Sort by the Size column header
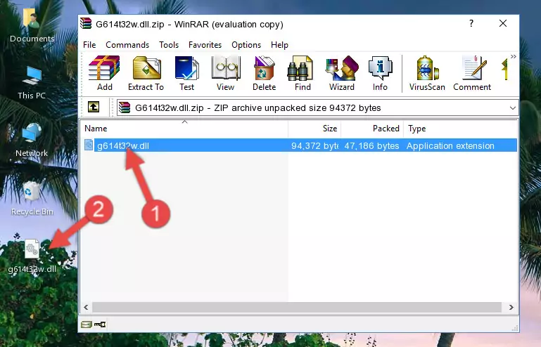The image size is (541, 347). click(x=314, y=128)
